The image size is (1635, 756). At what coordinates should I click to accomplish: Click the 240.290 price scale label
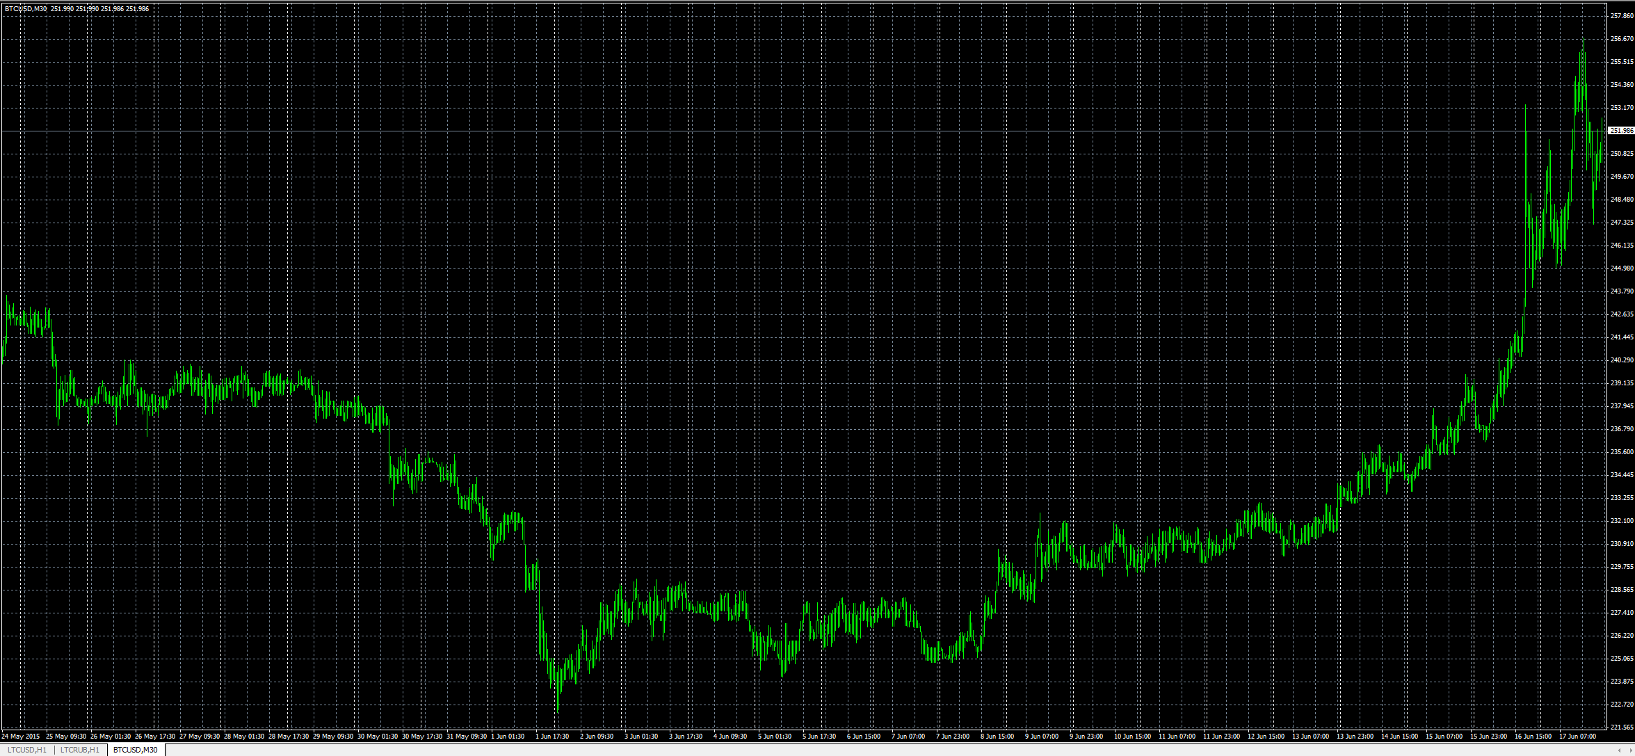click(1621, 360)
